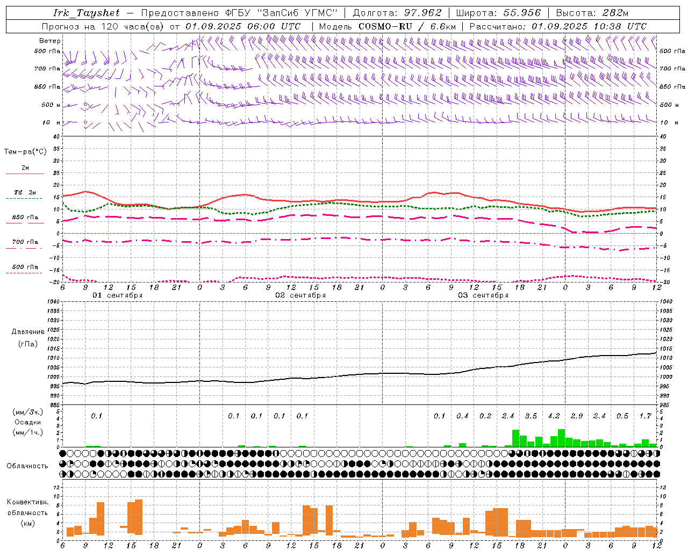Image resolution: width=688 pixels, height=550 pixels.
Task: Click the Осадки precipitation panel label
Action: pyautogui.click(x=28, y=422)
